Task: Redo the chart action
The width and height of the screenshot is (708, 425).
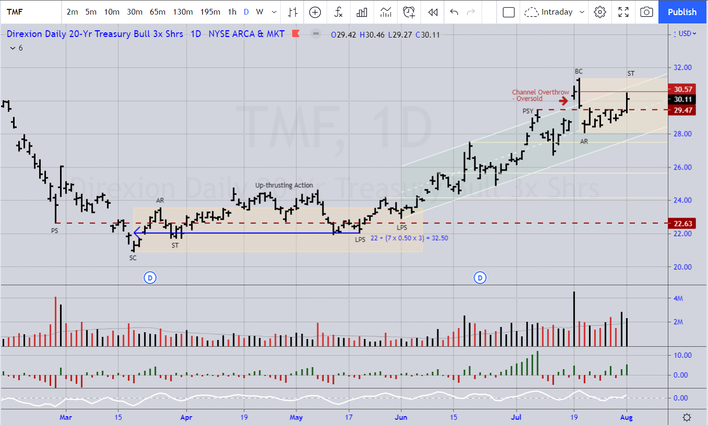Action: [x=471, y=12]
